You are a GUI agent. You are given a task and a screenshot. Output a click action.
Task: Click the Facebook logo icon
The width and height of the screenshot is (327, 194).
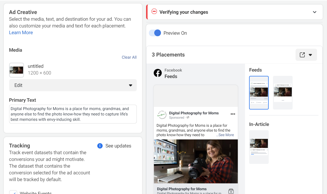(158, 73)
